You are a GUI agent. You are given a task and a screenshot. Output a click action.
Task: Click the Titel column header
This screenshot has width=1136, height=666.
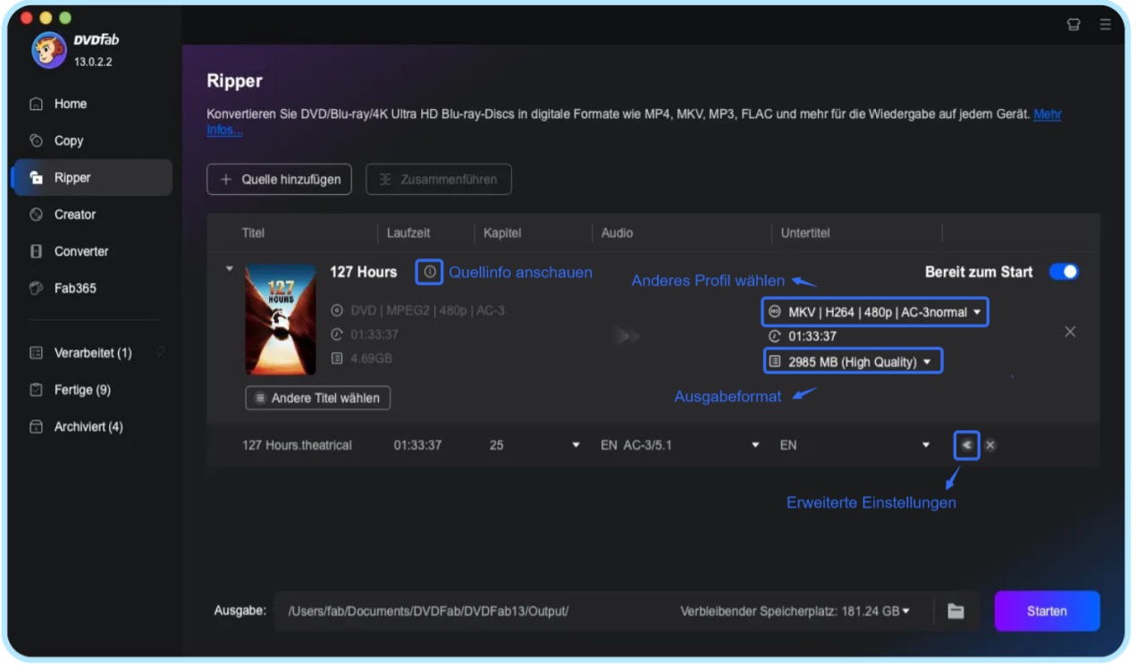[253, 232]
